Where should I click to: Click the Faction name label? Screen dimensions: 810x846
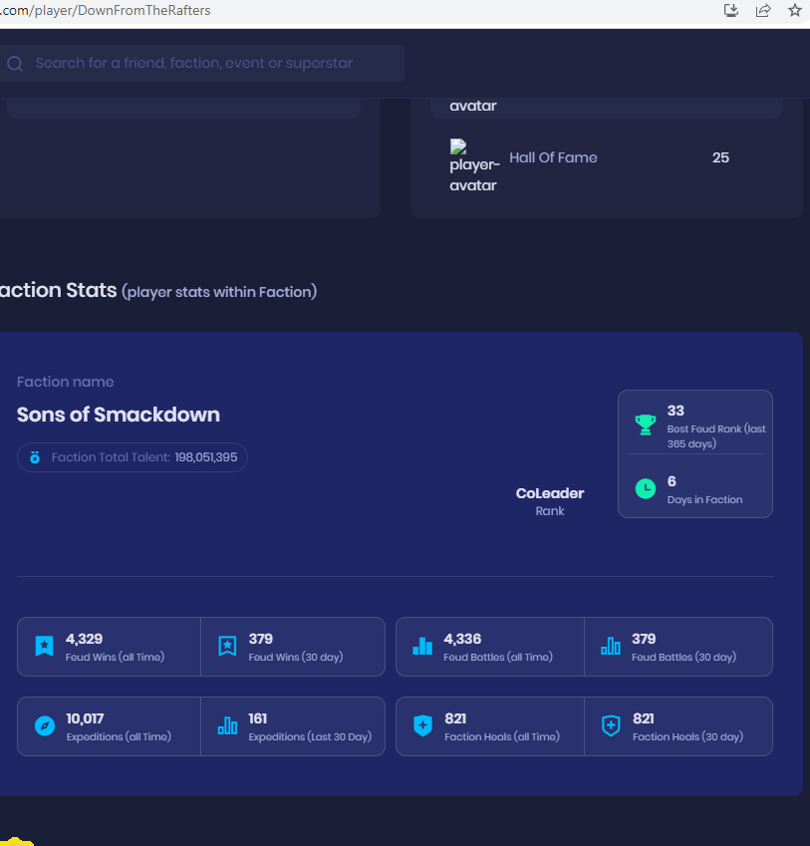tap(65, 382)
